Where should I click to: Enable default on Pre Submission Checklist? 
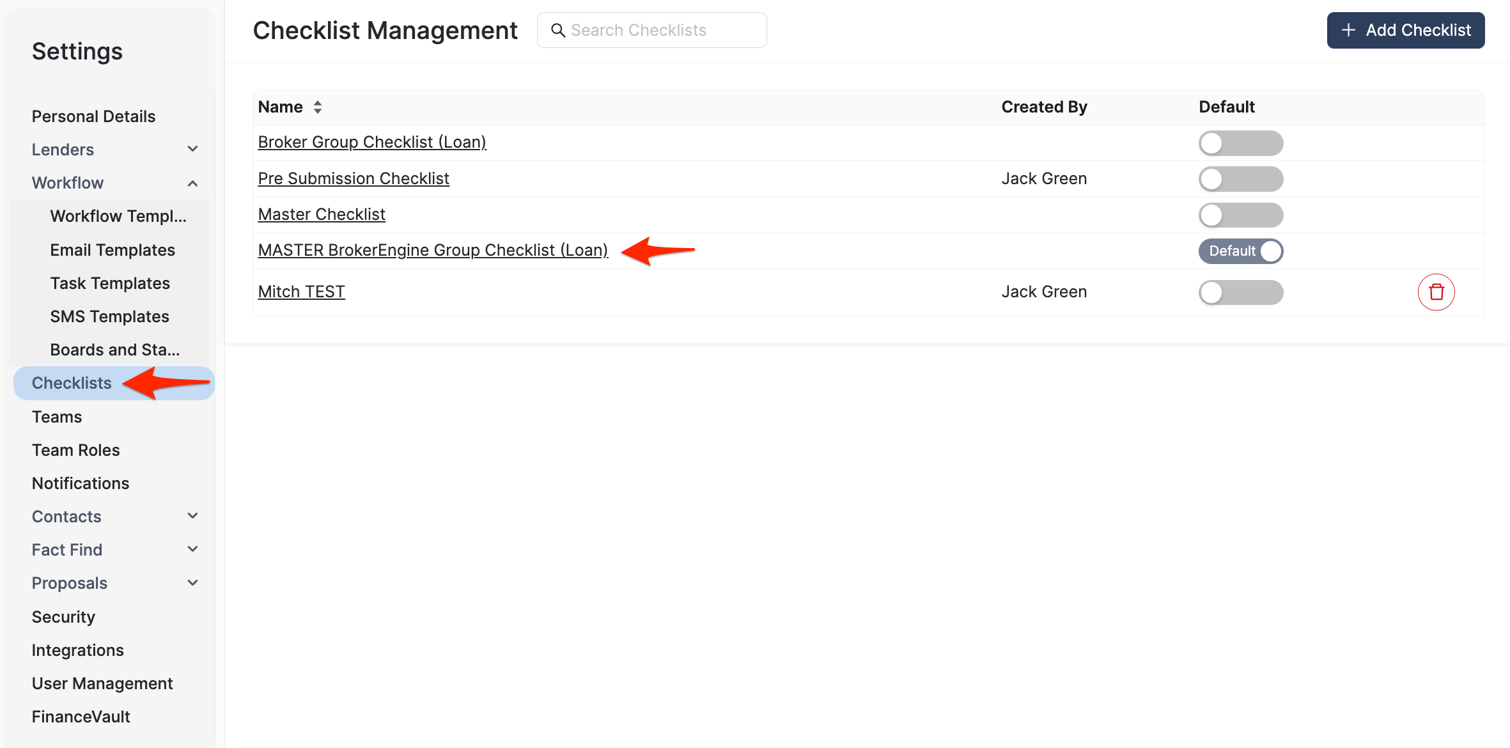[x=1240, y=179]
